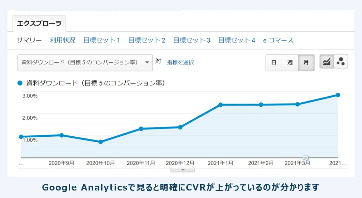Click the blue legend dot for 資料ダウンロード
This screenshot has height=198, width=362.
tap(20, 83)
